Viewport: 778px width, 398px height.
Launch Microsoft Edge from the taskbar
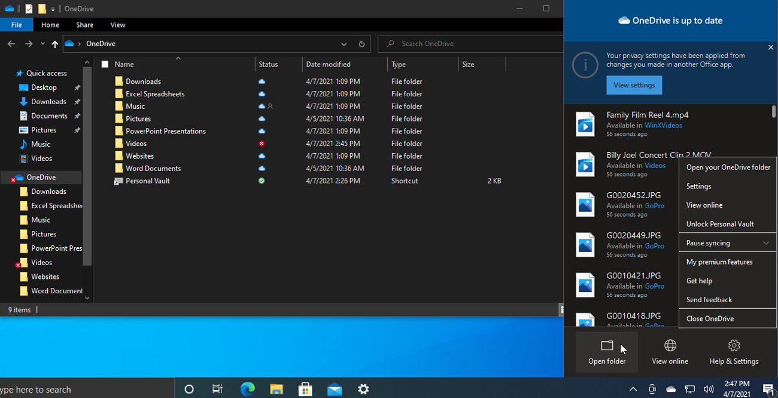[247, 389]
